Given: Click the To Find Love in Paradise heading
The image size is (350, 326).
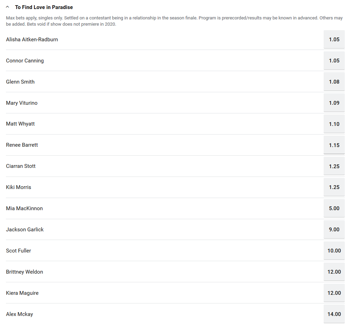Looking at the screenshot, I should [44, 7].
